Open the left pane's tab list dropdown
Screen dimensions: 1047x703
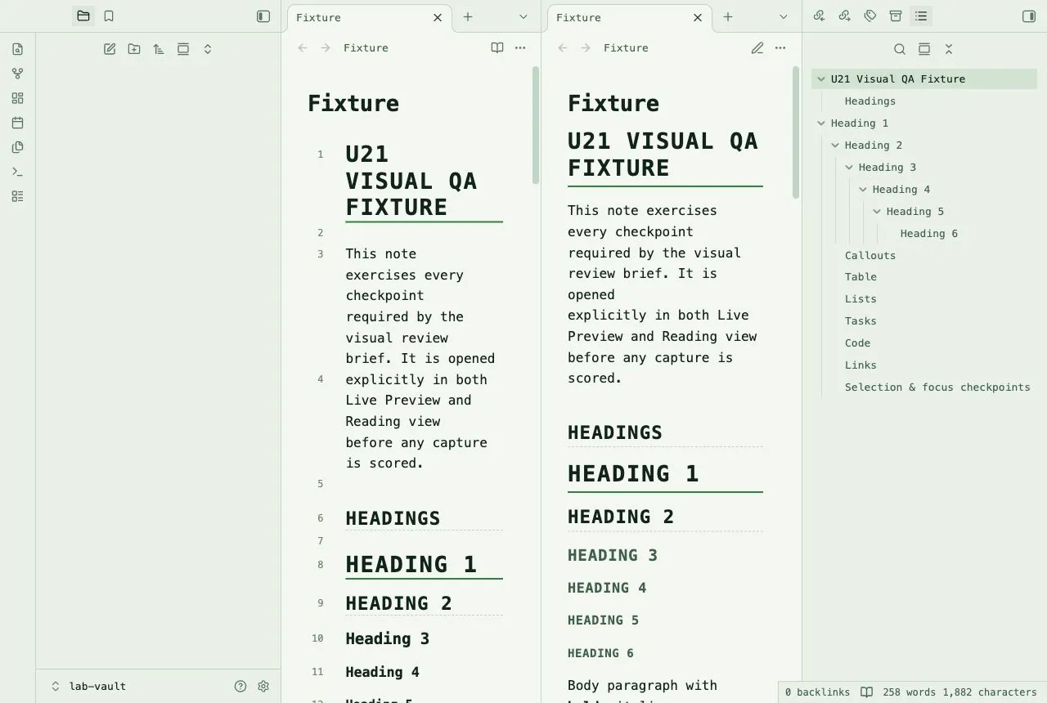(x=523, y=16)
